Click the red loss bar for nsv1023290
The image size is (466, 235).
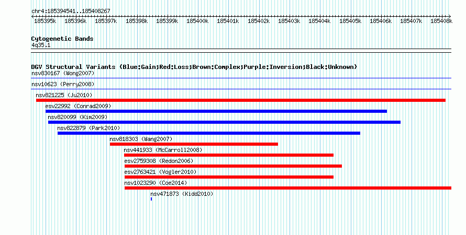click(288, 188)
